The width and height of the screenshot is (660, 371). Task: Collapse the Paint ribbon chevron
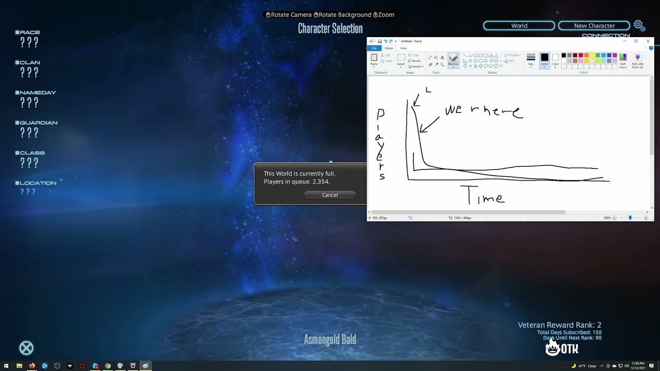tap(646, 48)
